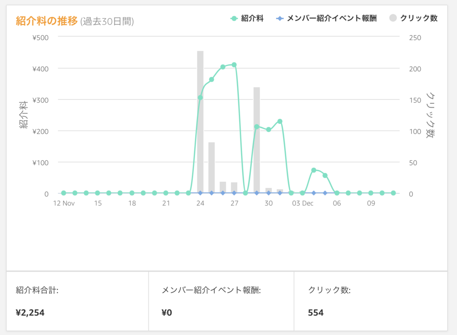Click the ¥200 axis label
457x335 pixels.
(41, 131)
